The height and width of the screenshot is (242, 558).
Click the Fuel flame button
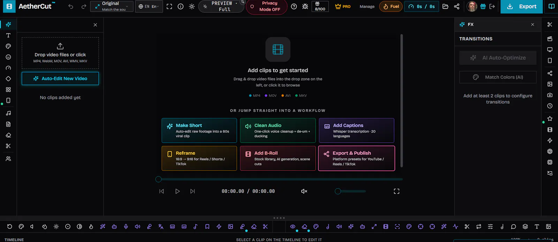click(391, 6)
